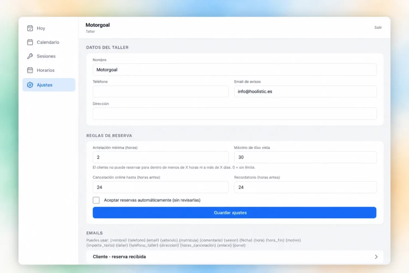This screenshot has width=409, height=273.
Task: Open the Cliente · reserva recibida email row
Action: point(235,257)
